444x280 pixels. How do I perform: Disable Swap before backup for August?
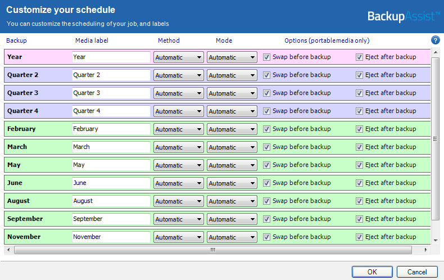click(267, 201)
